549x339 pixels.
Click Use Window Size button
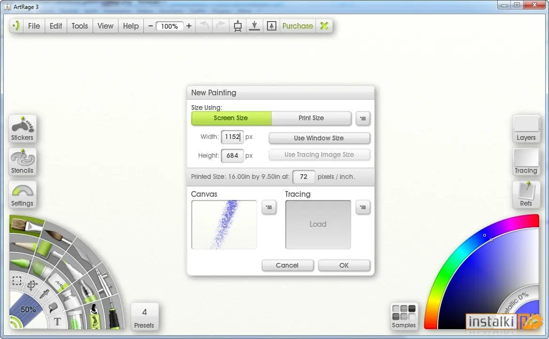tap(319, 138)
